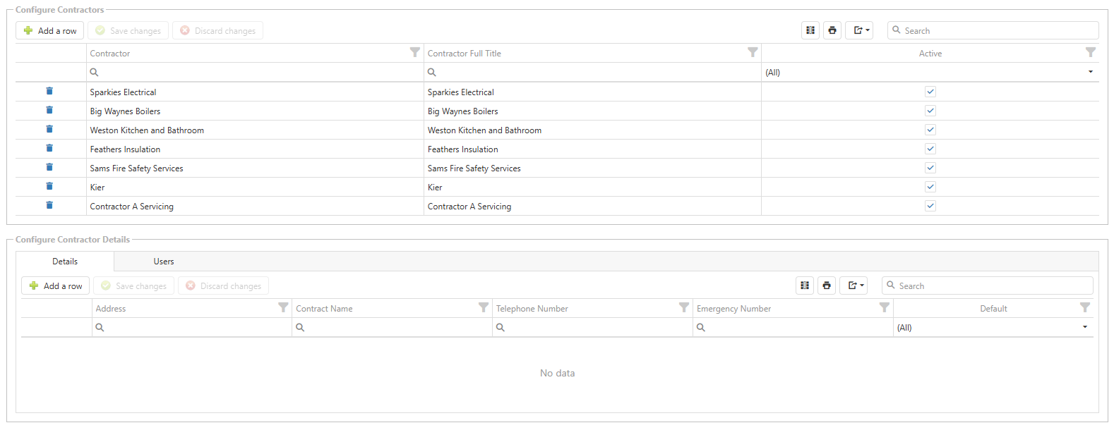Open column chooser in Contractors toolbar
This screenshot has width=1114, height=430.
(810, 30)
